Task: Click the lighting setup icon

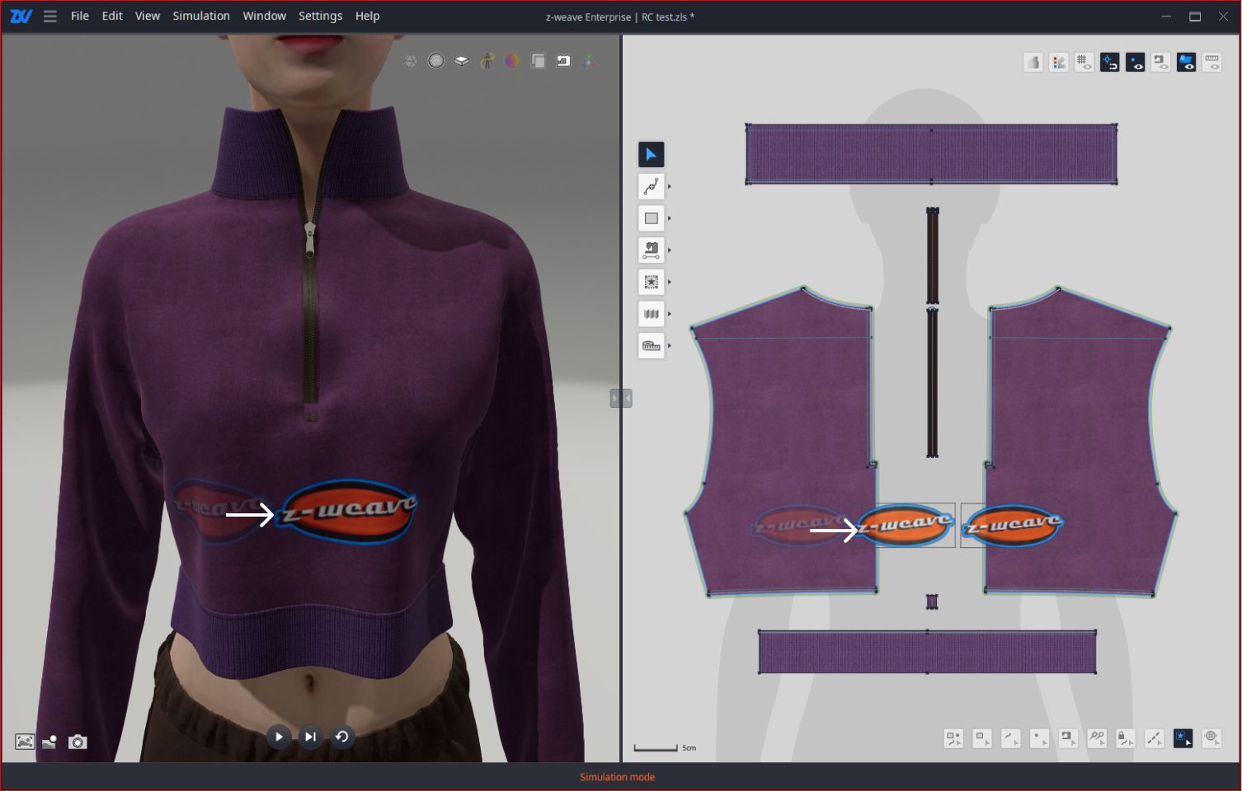Action: point(50,742)
